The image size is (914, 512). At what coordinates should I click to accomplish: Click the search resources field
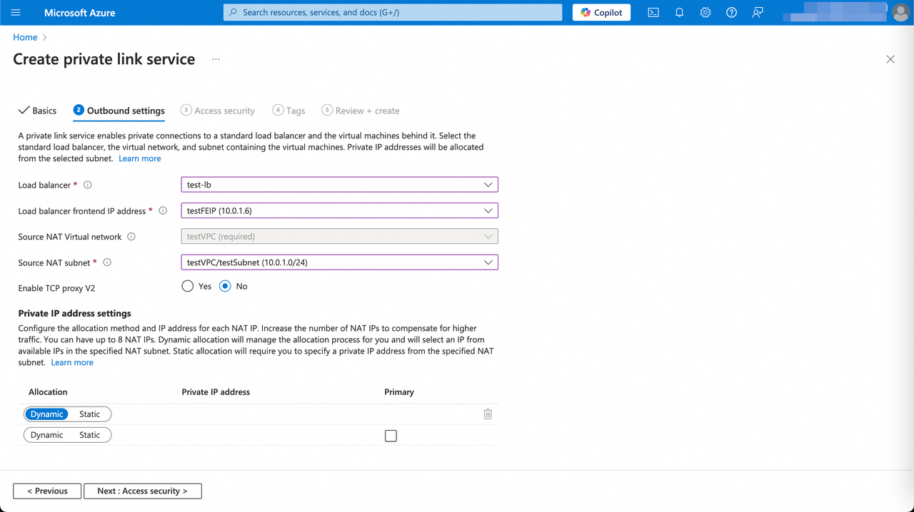pyautogui.click(x=392, y=12)
